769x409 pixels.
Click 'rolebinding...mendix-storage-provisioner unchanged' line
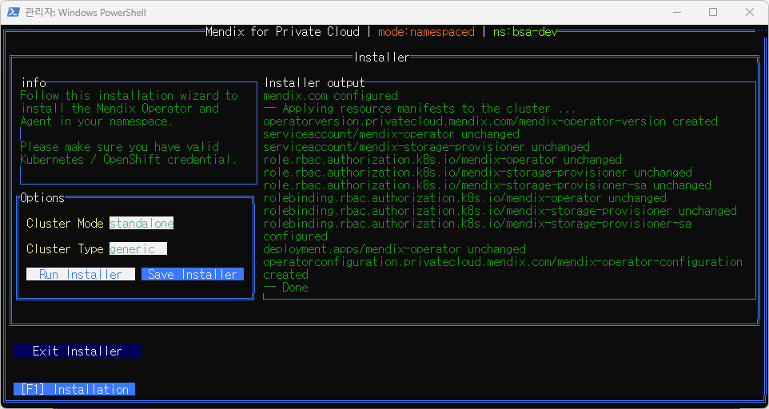coord(500,211)
